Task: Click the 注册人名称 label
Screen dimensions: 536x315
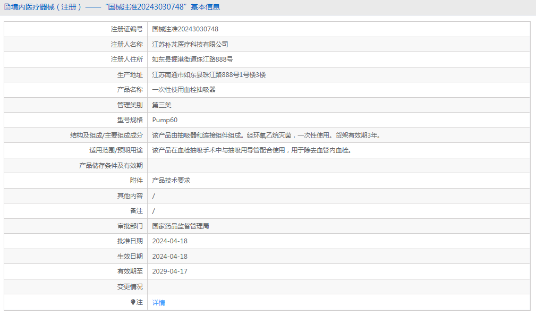Action: pos(127,45)
